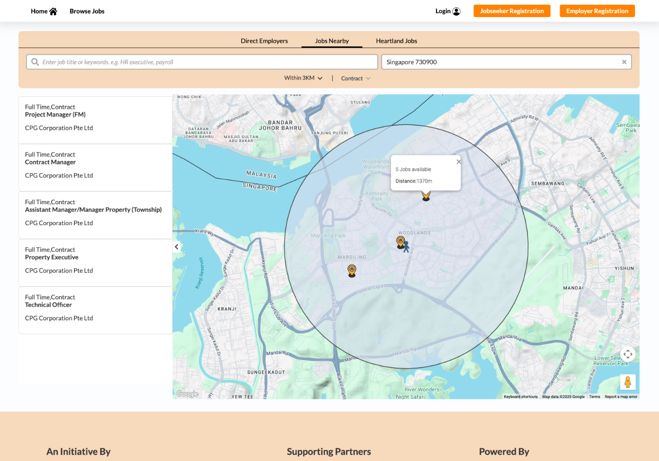This screenshot has width=659, height=461.
Task: Select the Jobs Nearby tab
Action: click(332, 41)
